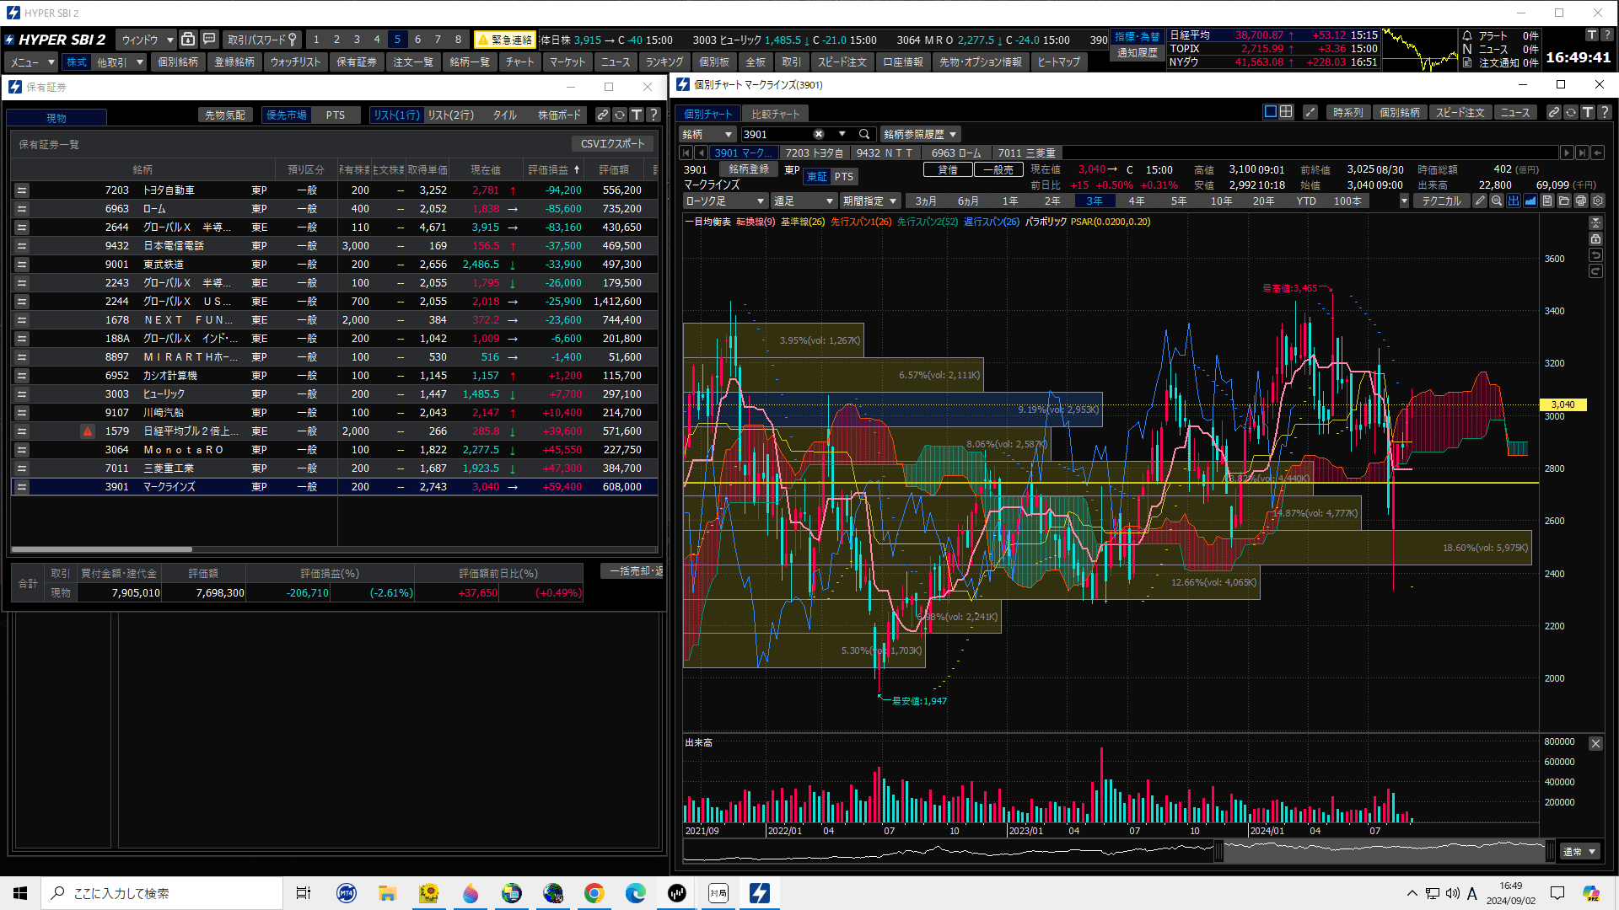The image size is (1619, 910).
Task: Switch to 比較チャート tab
Action: tap(775, 114)
